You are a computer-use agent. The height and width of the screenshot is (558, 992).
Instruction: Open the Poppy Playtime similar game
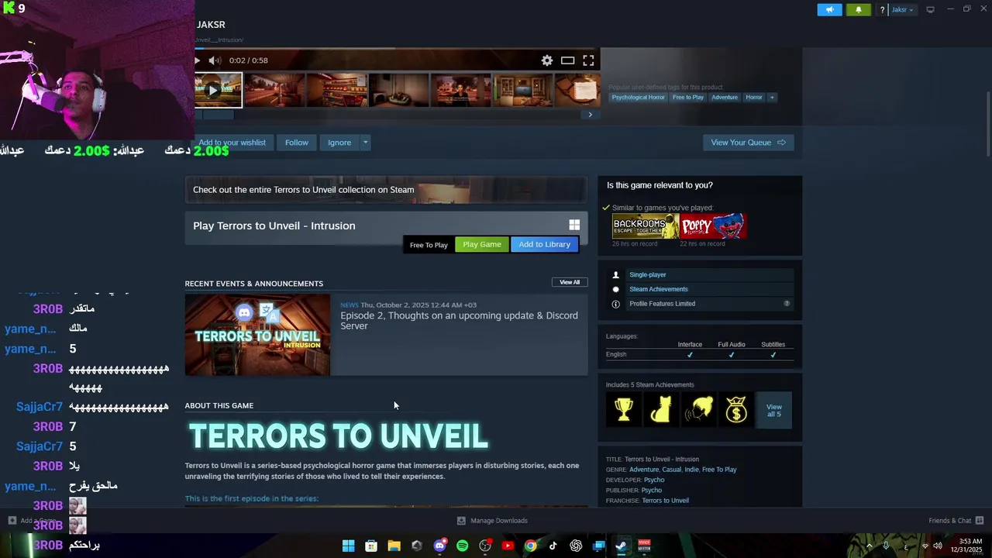click(714, 226)
